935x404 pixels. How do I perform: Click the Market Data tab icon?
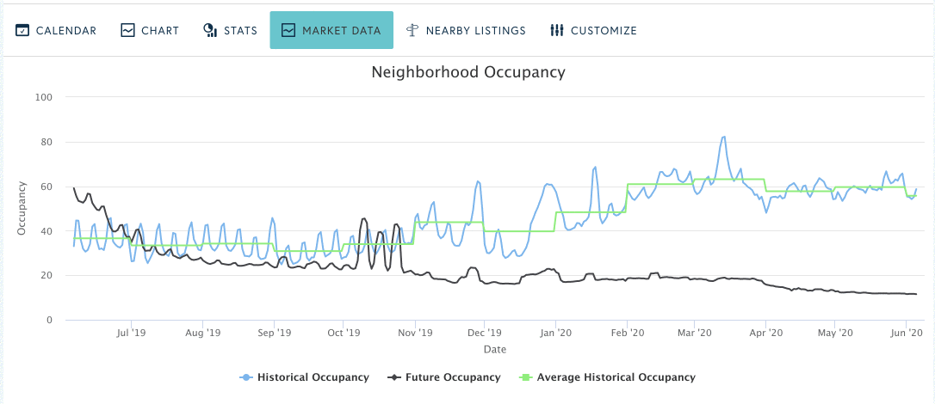(x=288, y=30)
